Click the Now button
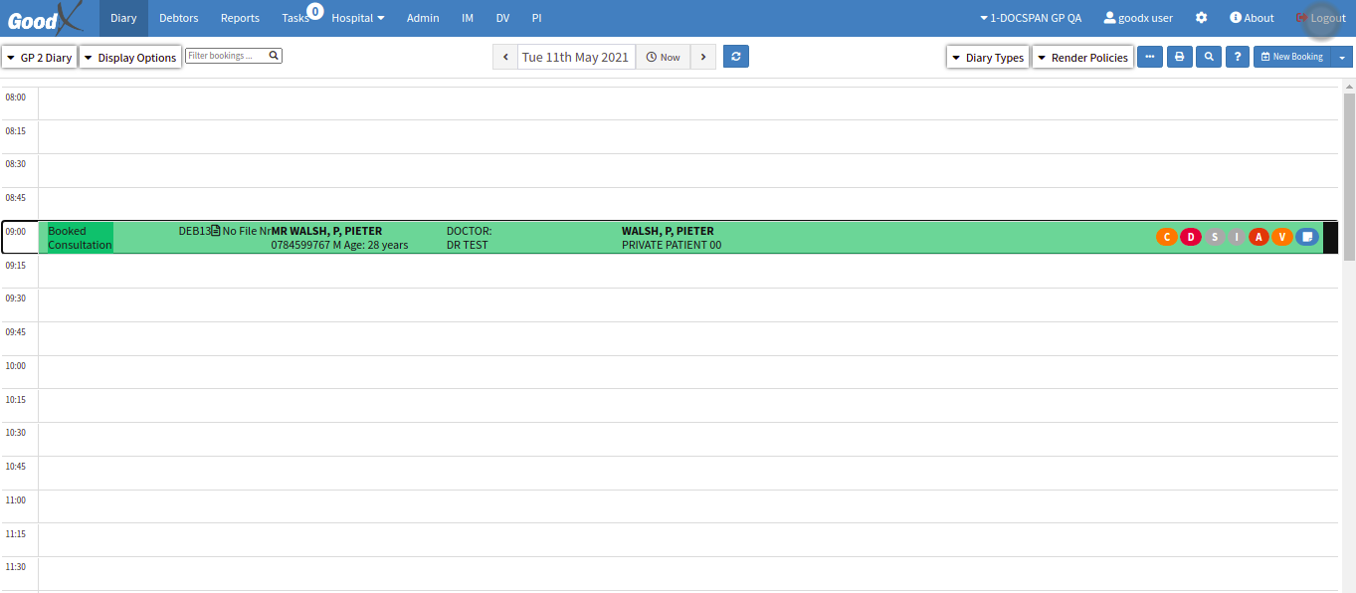Image resolution: width=1356 pixels, height=593 pixels. pos(663,57)
